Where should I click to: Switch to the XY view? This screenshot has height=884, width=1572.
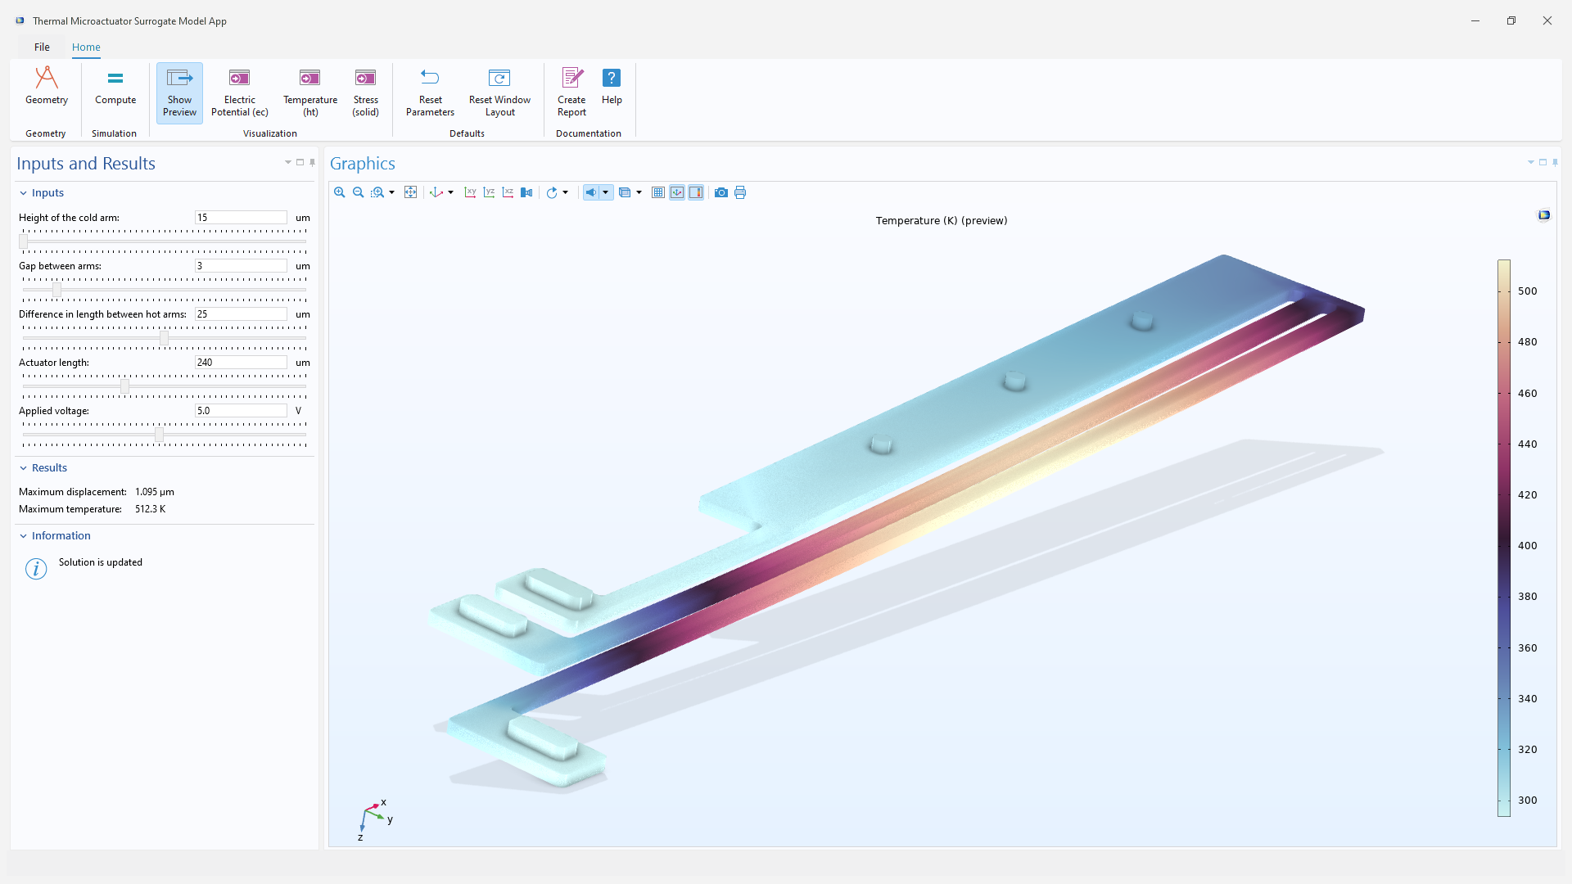click(470, 192)
